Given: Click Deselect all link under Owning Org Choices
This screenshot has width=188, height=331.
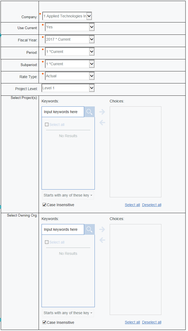Looking at the screenshot, I should (x=152, y=322).
